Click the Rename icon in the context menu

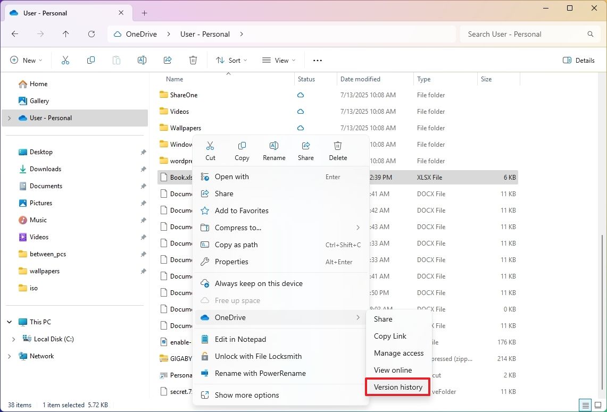(x=273, y=150)
